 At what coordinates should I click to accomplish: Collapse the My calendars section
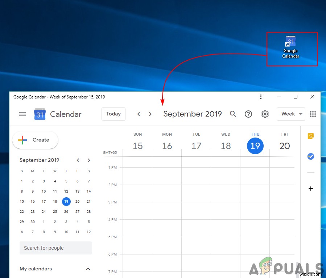click(x=88, y=269)
